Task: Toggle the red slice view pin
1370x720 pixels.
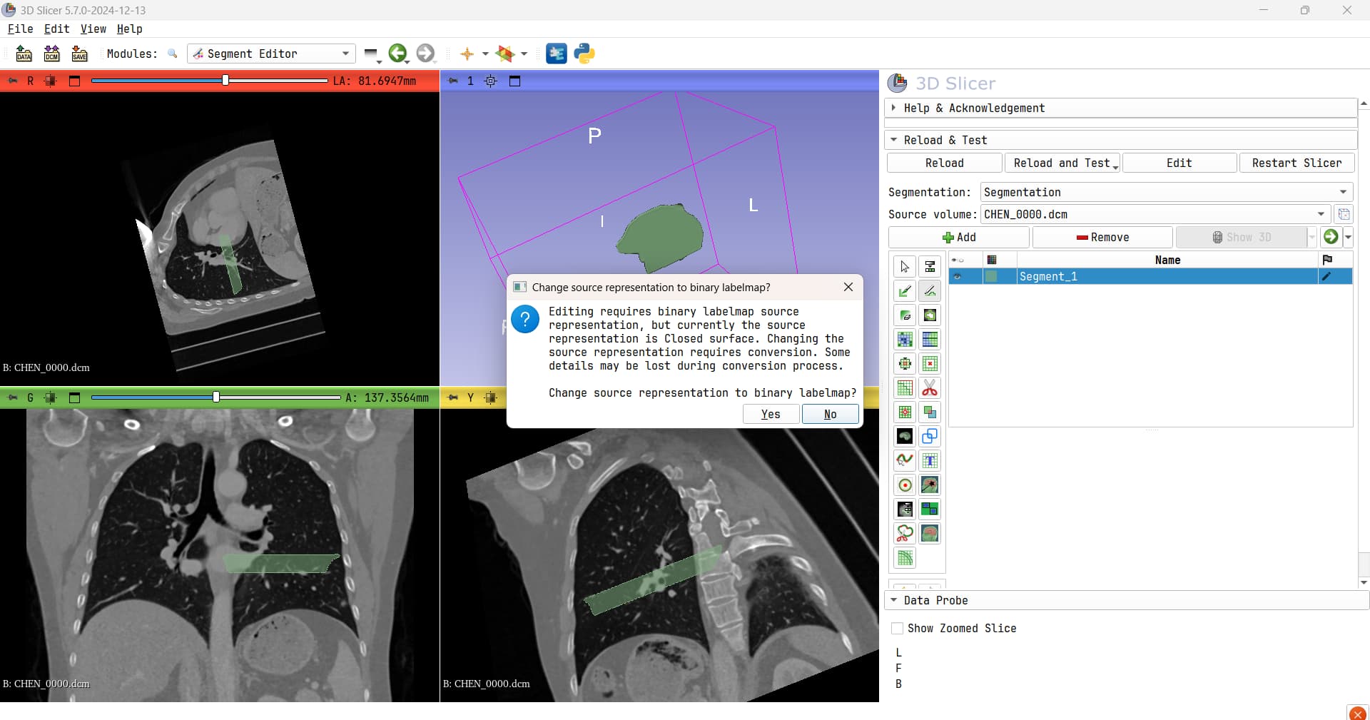Action: (13, 81)
